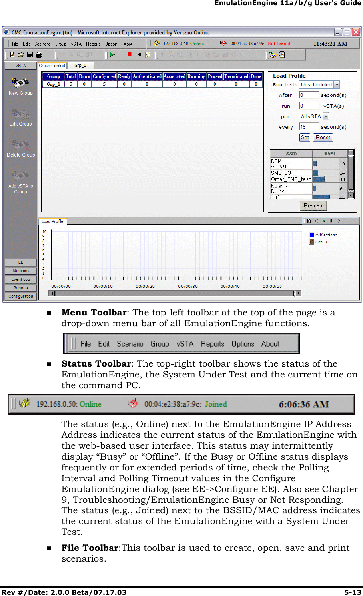This screenshot has width=363, height=596.
Task: Open the Scenario menu
Action: [42, 44]
